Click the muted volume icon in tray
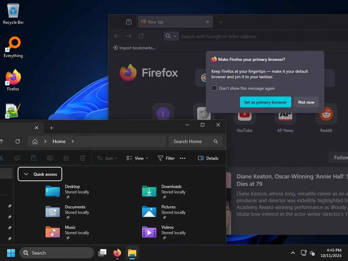348x261 pixels. point(312,253)
